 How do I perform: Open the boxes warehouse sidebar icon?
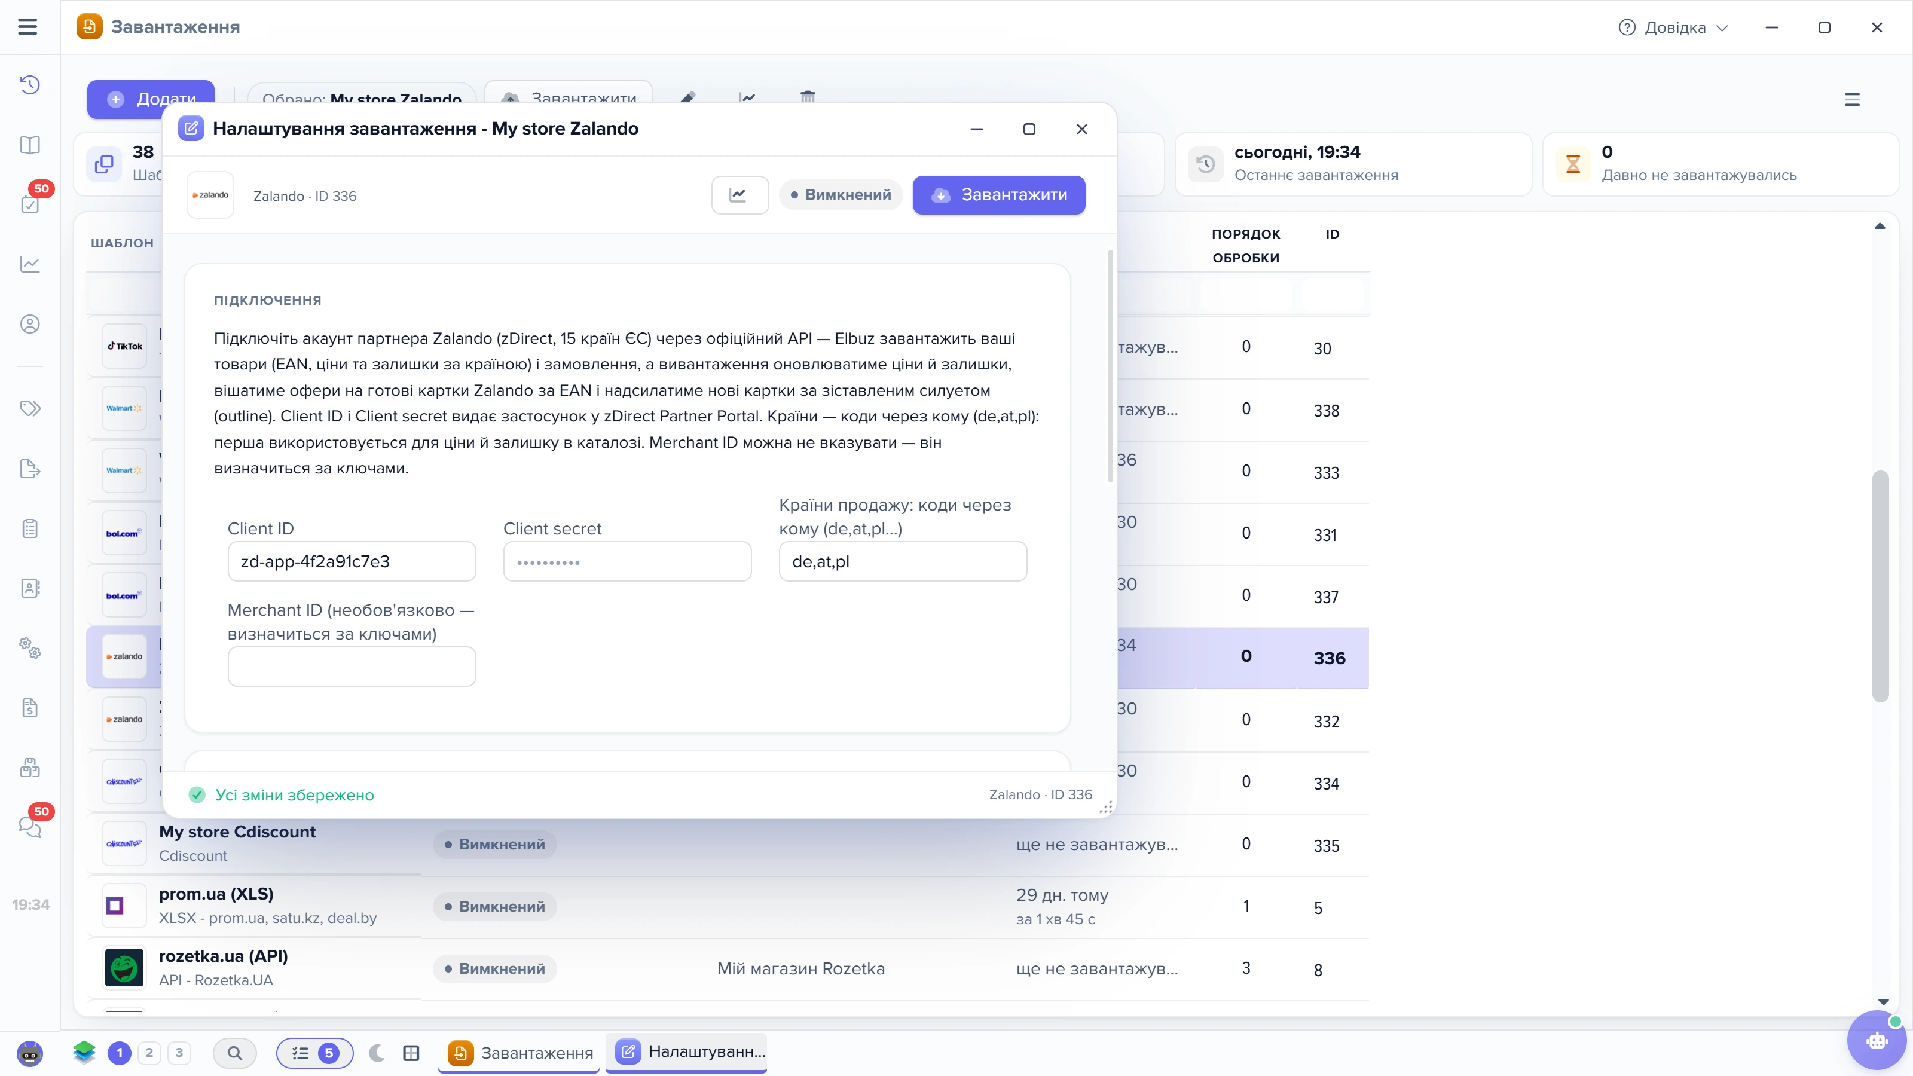pyautogui.click(x=30, y=768)
